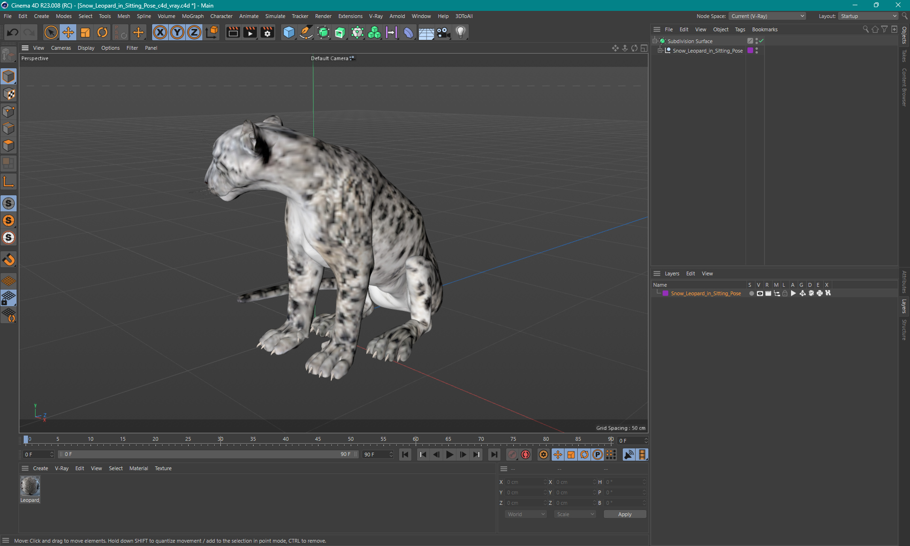910x546 pixels.
Task: Add a Camera object
Action: pos(443,32)
